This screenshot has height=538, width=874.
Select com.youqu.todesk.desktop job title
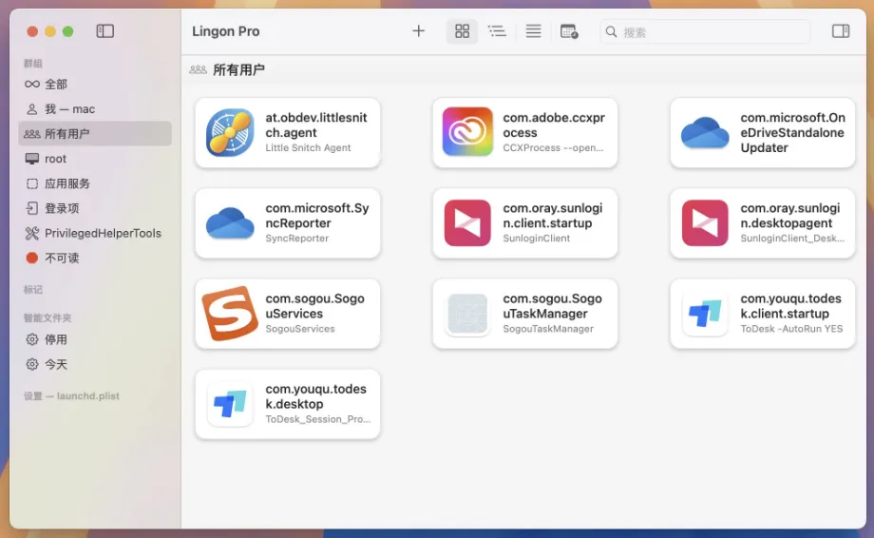pos(315,396)
